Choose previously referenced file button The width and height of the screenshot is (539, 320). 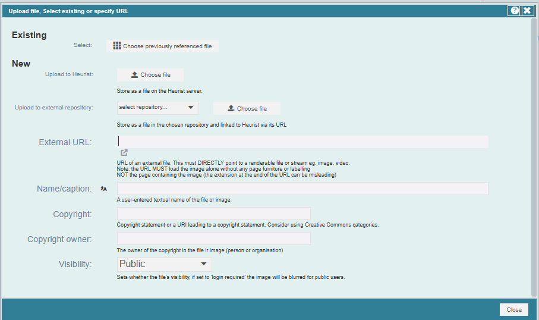pos(163,46)
